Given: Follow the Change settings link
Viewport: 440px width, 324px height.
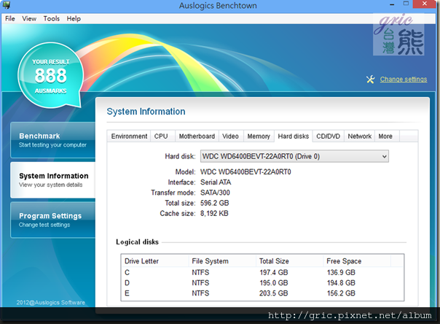Looking at the screenshot, I should point(404,80).
